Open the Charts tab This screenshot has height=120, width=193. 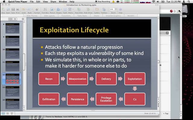(96, 16)
